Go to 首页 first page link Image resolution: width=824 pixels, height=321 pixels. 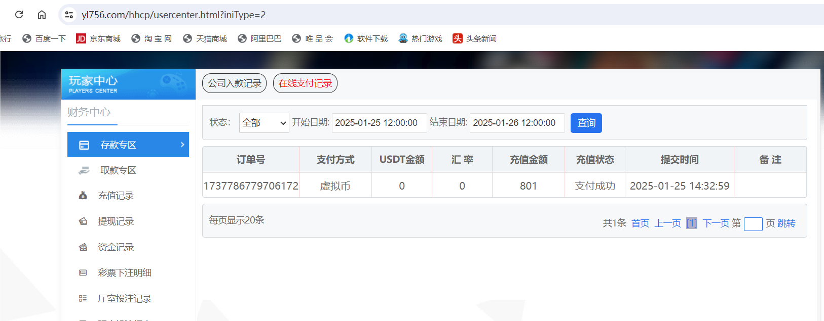tap(640, 223)
